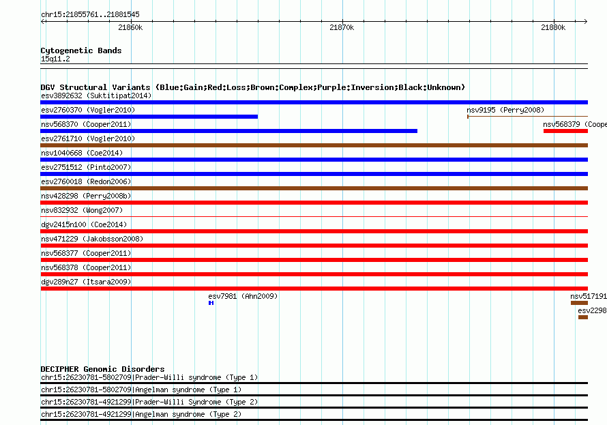Open the Prader-Willi Syndrome (Type 2) entry
The height and width of the screenshot is (425, 607).
click(149, 402)
